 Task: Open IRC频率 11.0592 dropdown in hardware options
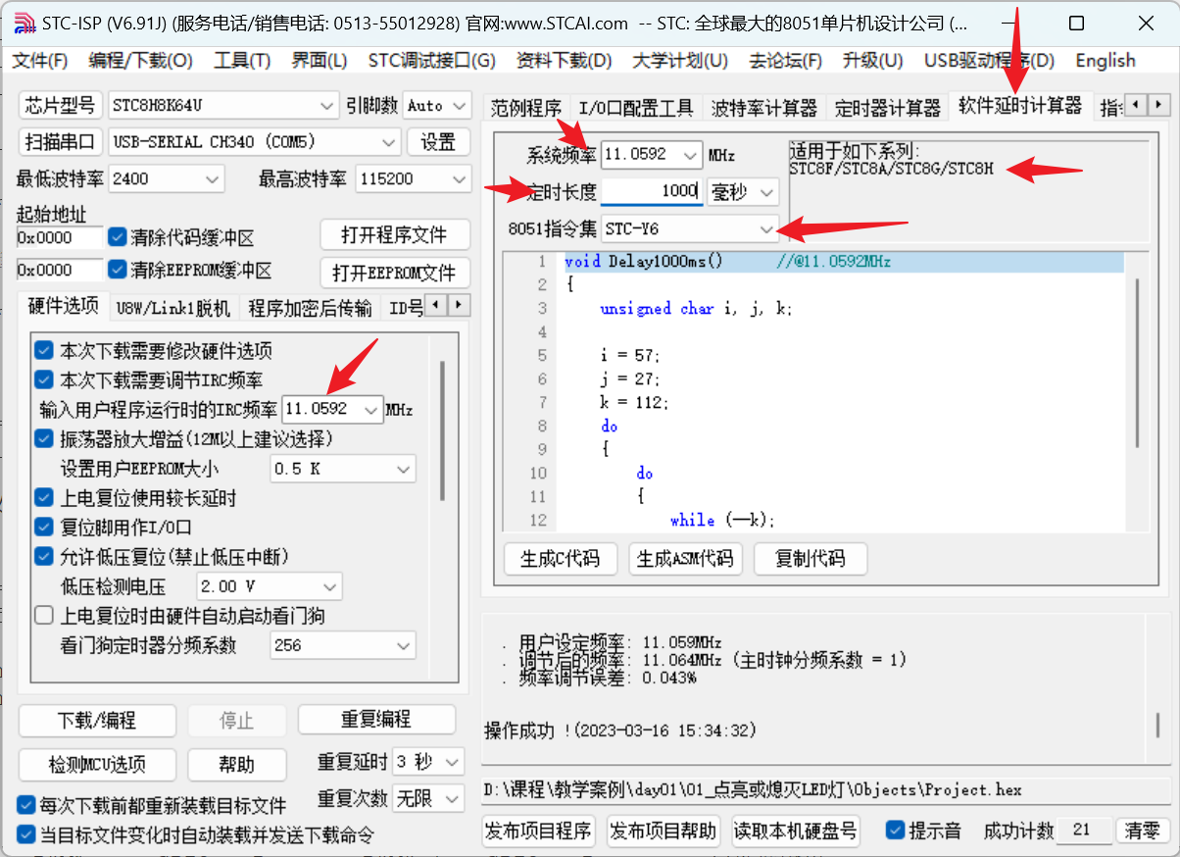332,409
